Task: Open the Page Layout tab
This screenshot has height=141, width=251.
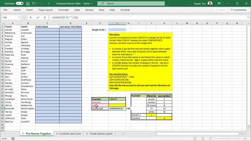Action: [x=45, y=10]
